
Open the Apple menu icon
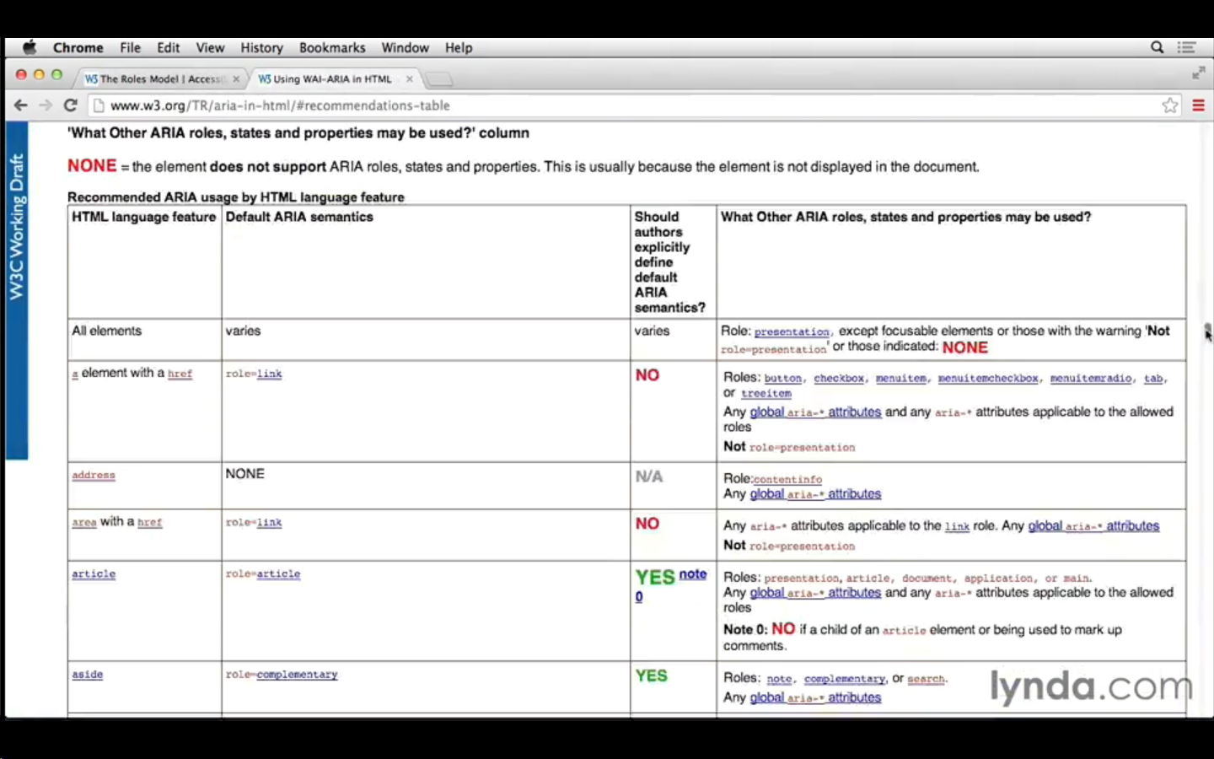tap(30, 48)
